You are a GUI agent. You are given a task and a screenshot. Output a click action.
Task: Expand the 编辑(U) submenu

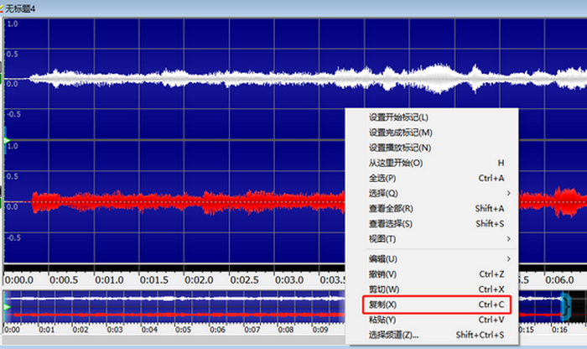[432, 259]
